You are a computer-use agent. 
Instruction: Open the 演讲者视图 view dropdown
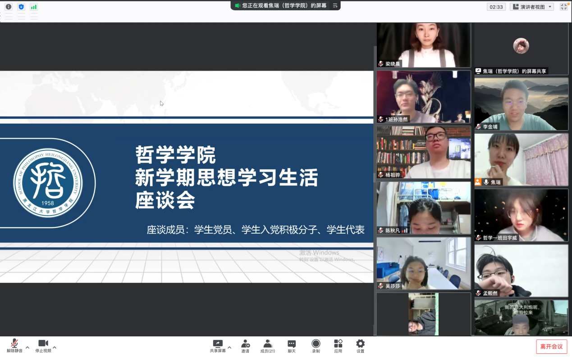click(x=533, y=7)
